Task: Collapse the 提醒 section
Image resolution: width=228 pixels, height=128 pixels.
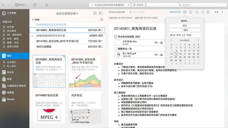Action: click(33, 19)
